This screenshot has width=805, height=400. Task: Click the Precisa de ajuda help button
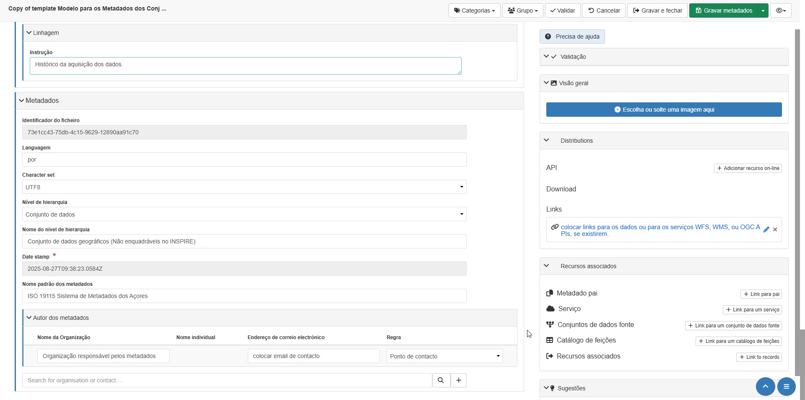[x=572, y=37]
